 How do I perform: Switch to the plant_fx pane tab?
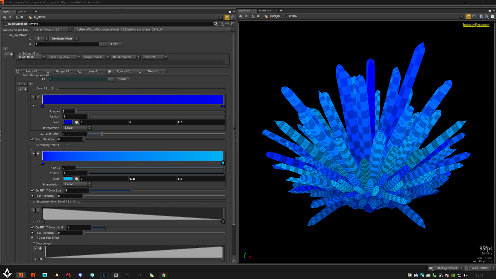(22, 12)
